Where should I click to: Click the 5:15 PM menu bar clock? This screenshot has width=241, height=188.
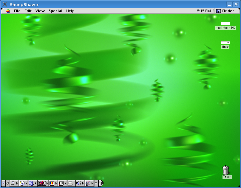click(204, 11)
